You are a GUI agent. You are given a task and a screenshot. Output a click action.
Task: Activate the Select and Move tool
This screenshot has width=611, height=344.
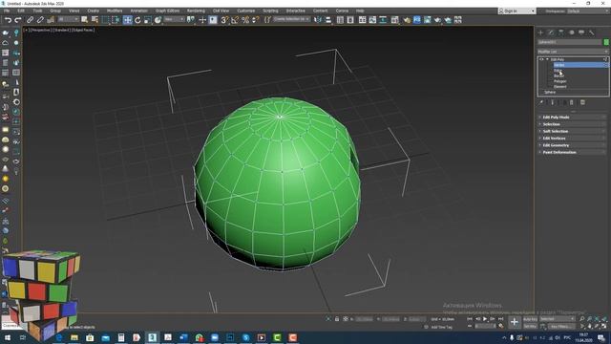point(127,20)
